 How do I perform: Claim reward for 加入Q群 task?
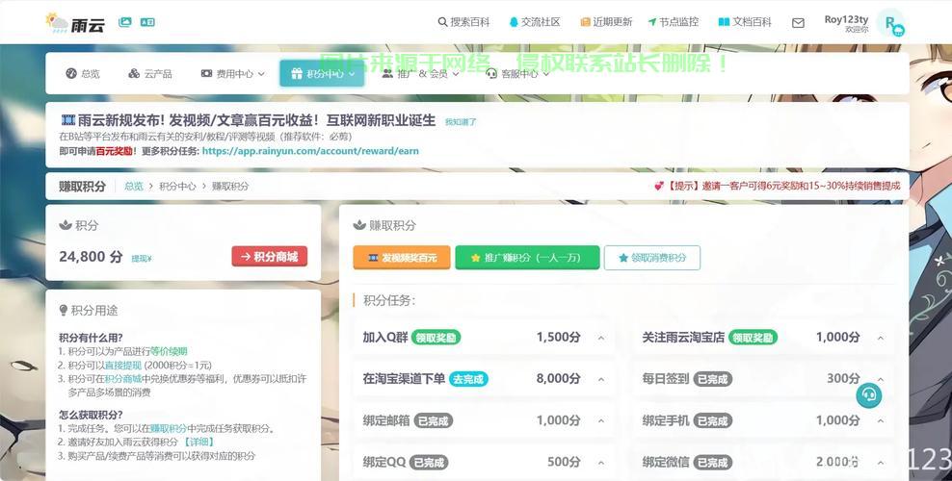(436, 338)
